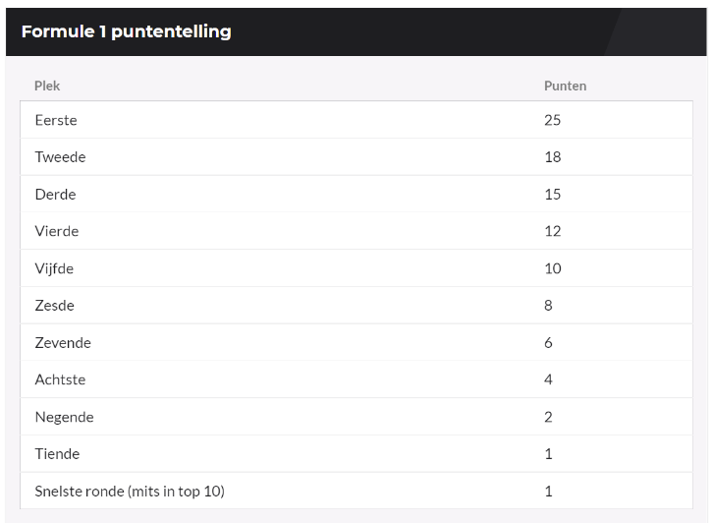Click the 10 points value for Vijfde
714x523 pixels.
552,268
